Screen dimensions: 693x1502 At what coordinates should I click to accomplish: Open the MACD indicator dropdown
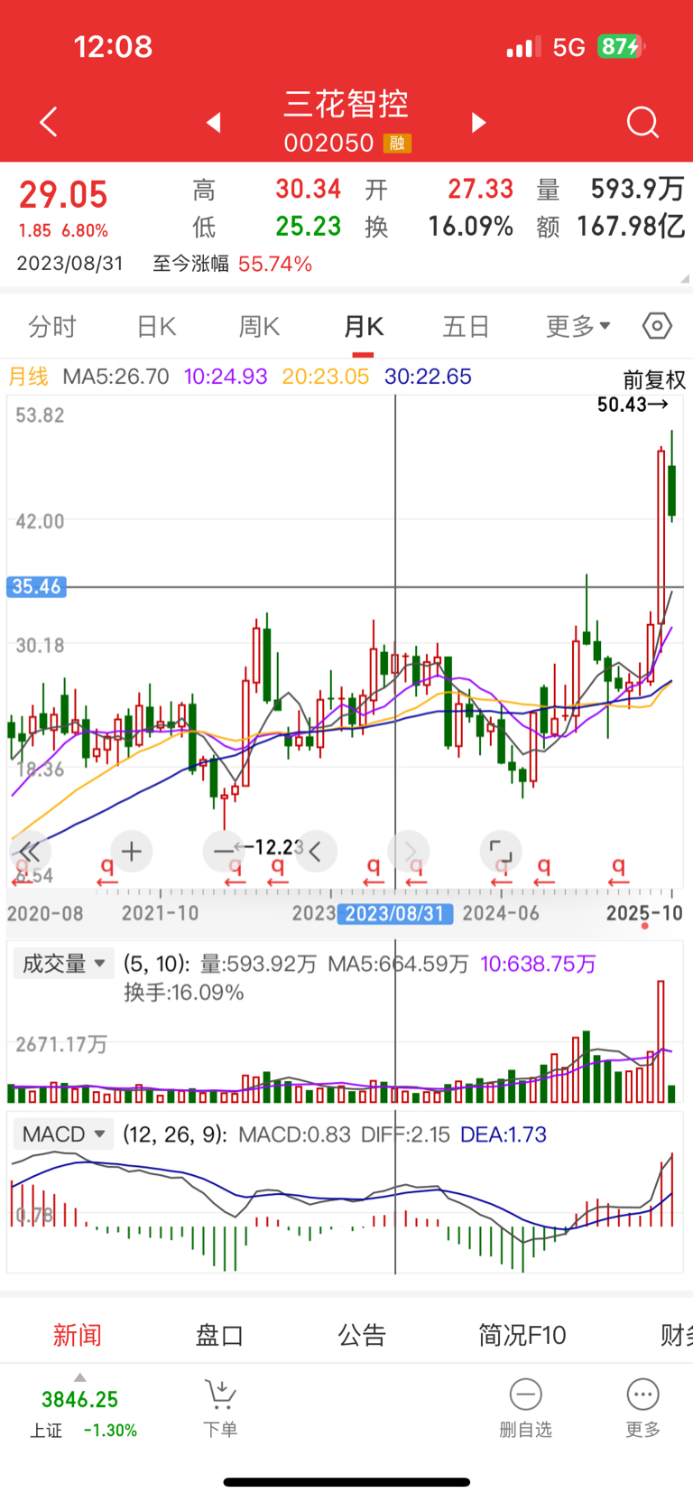(x=63, y=1134)
